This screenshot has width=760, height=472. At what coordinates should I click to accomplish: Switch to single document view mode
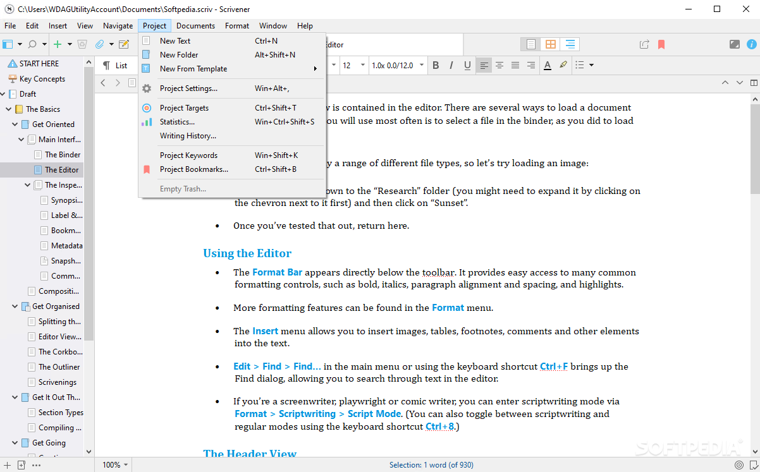click(531, 44)
